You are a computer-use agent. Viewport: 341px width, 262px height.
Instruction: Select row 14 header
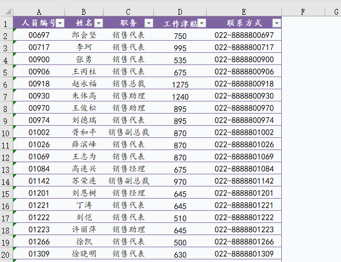(x=6, y=181)
